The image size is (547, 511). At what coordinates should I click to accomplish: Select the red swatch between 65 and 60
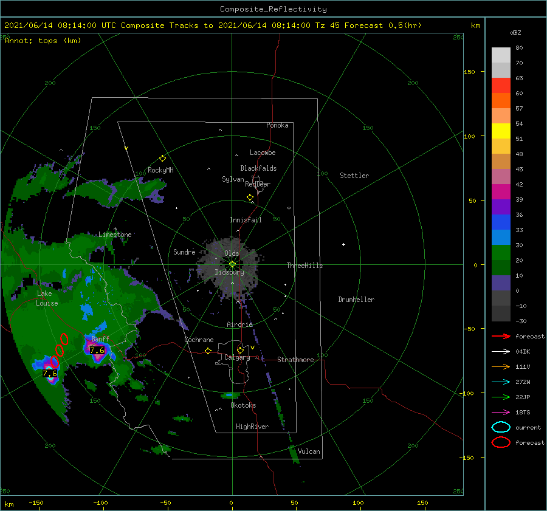coord(501,85)
